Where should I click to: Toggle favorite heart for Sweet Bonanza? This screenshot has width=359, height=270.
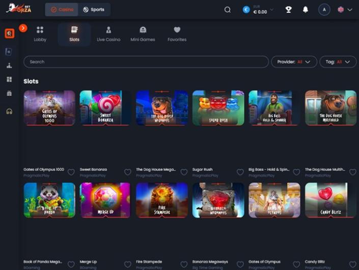pyautogui.click(x=127, y=172)
